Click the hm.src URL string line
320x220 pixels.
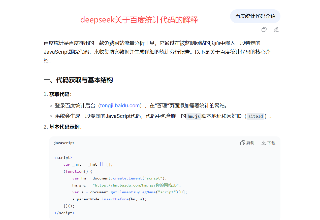click(126, 185)
